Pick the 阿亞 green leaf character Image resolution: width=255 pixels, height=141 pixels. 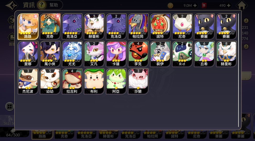click(116, 81)
